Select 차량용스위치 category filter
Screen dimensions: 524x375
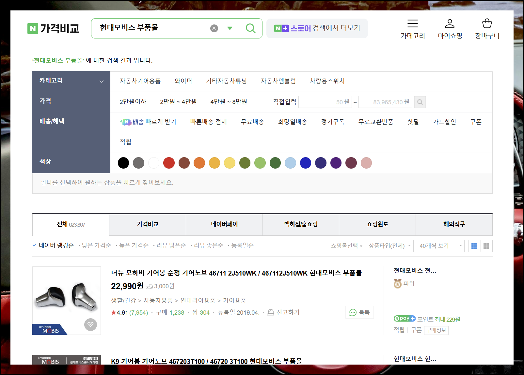[327, 81]
